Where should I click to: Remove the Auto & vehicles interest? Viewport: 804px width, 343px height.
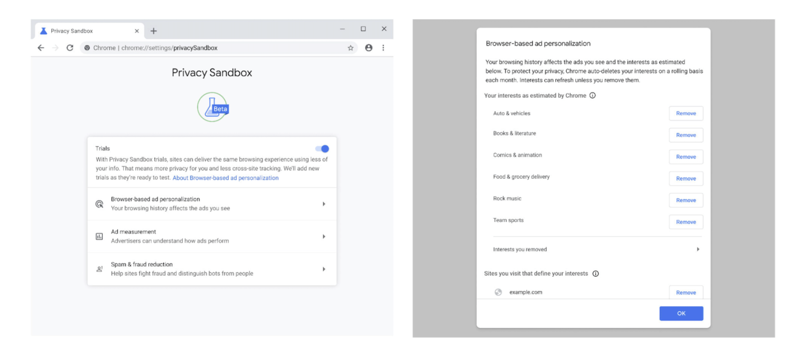click(686, 114)
